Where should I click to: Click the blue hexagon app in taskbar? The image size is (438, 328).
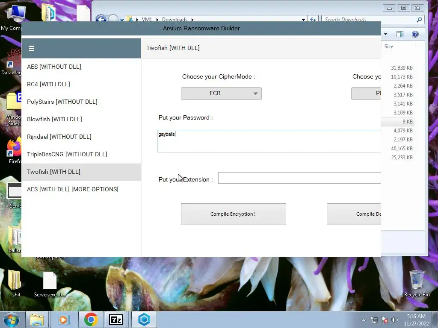[x=144, y=319]
